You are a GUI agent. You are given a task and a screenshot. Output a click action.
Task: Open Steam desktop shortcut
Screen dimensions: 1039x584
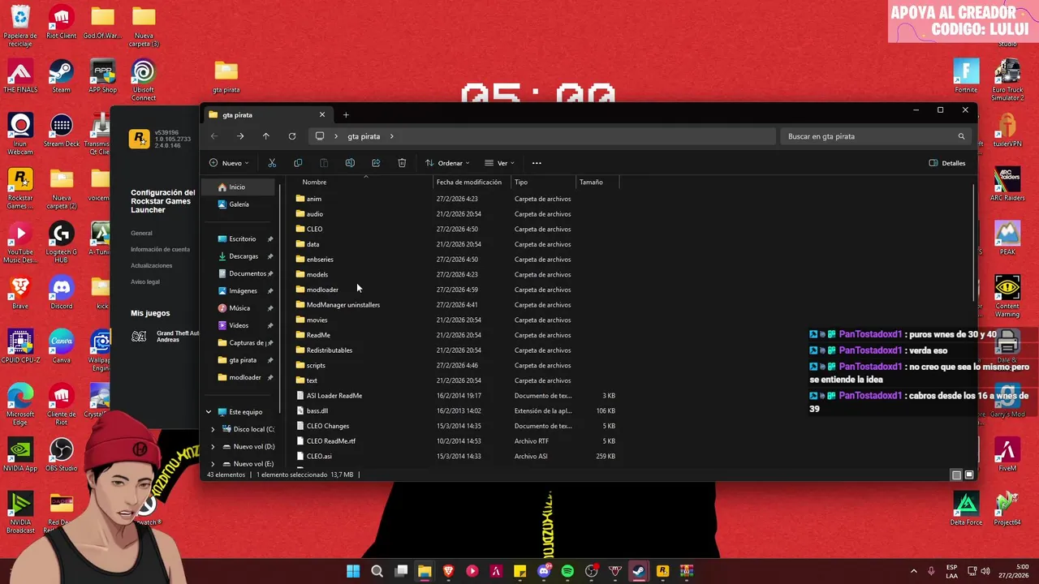click(61, 76)
